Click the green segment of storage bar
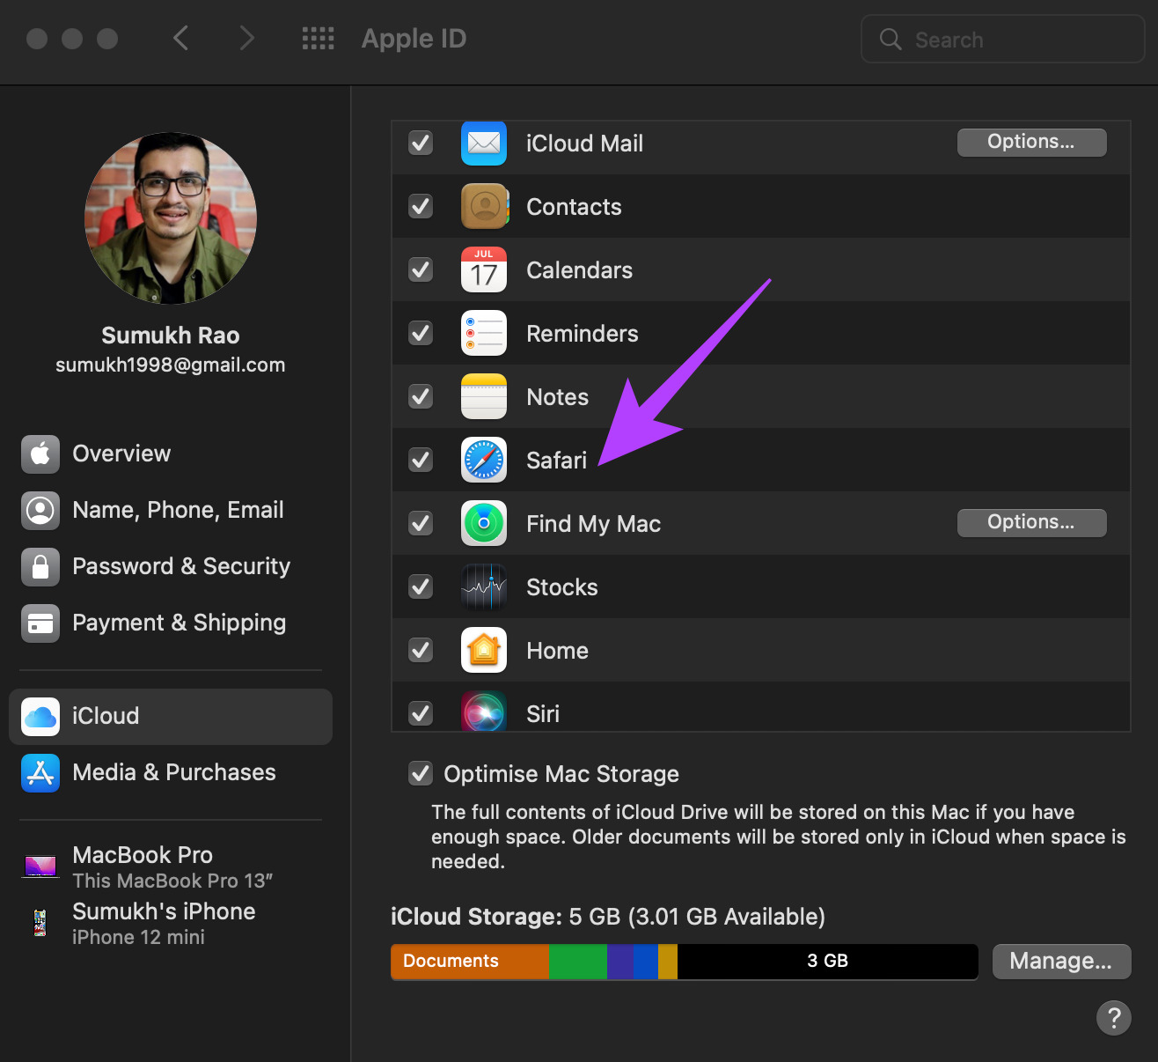The image size is (1158, 1062). coord(578,962)
